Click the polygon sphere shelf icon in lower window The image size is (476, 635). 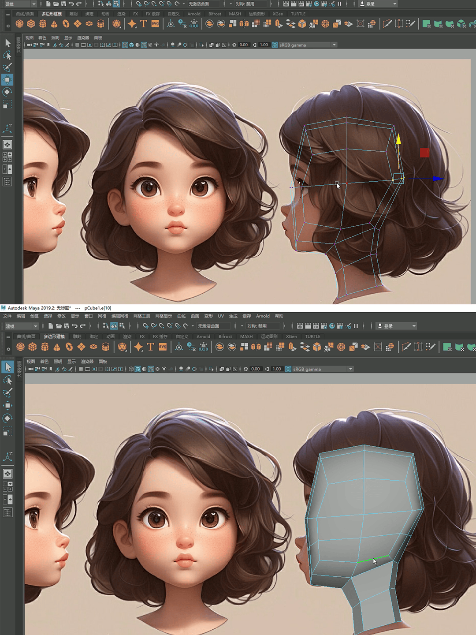[x=20, y=347]
